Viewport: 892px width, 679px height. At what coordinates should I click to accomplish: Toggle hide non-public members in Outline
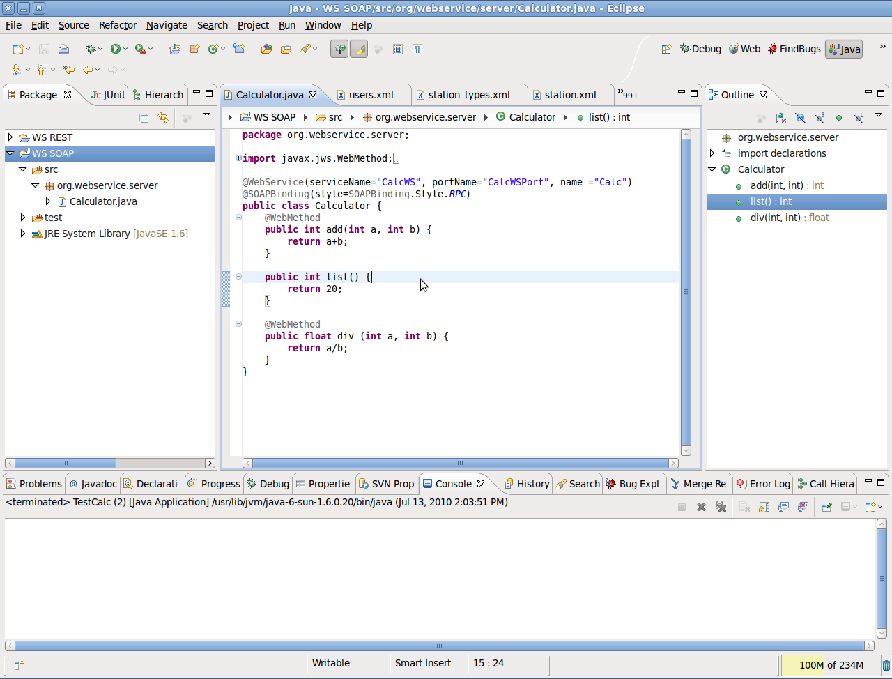839,118
